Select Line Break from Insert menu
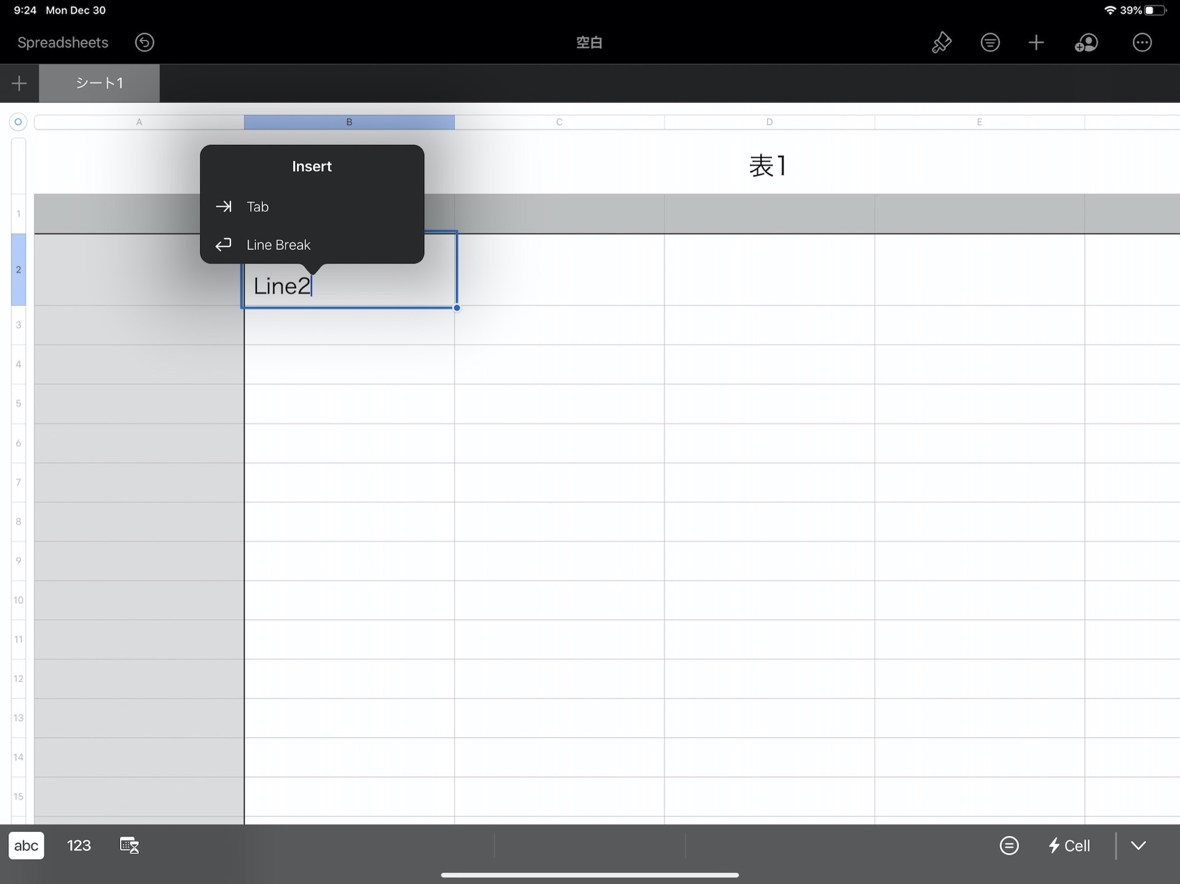The height and width of the screenshot is (884, 1180). (x=279, y=244)
